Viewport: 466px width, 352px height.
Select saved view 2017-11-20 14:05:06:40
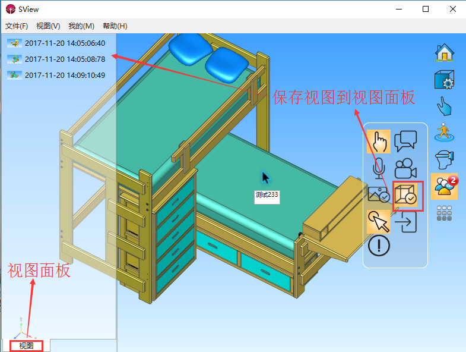pos(65,43)
